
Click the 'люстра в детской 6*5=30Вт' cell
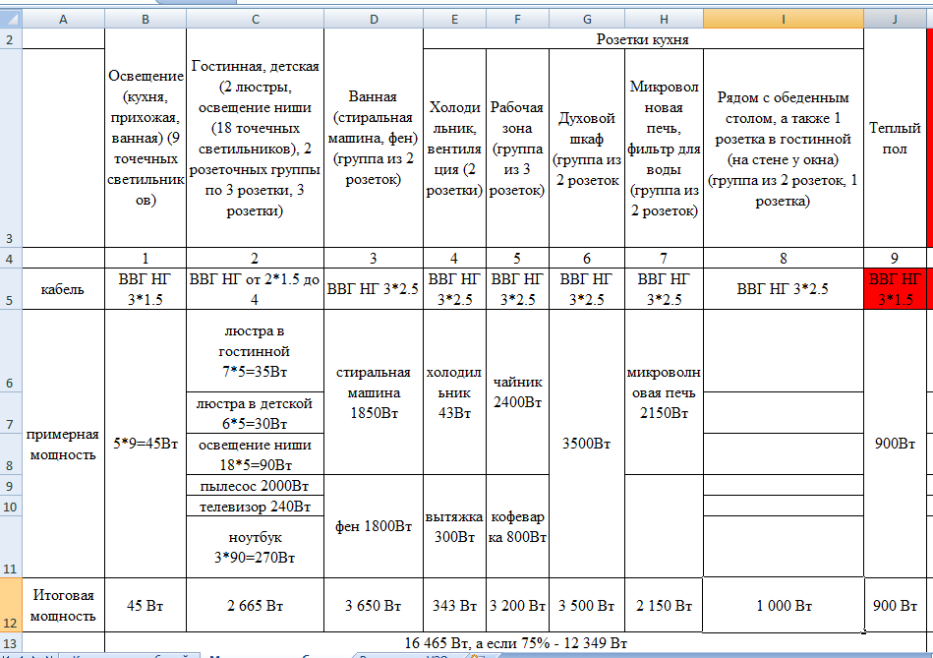coord(256,413)
